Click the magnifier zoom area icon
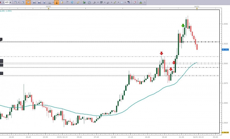Screen dimensions: 230x139 click(50, 3)
